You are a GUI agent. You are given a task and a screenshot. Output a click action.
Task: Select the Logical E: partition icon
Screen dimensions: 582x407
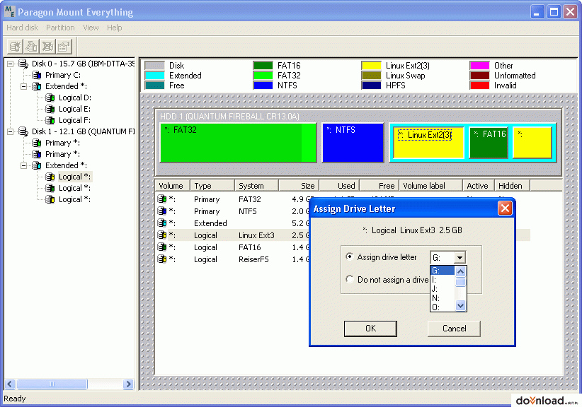(x=50, y=109)
